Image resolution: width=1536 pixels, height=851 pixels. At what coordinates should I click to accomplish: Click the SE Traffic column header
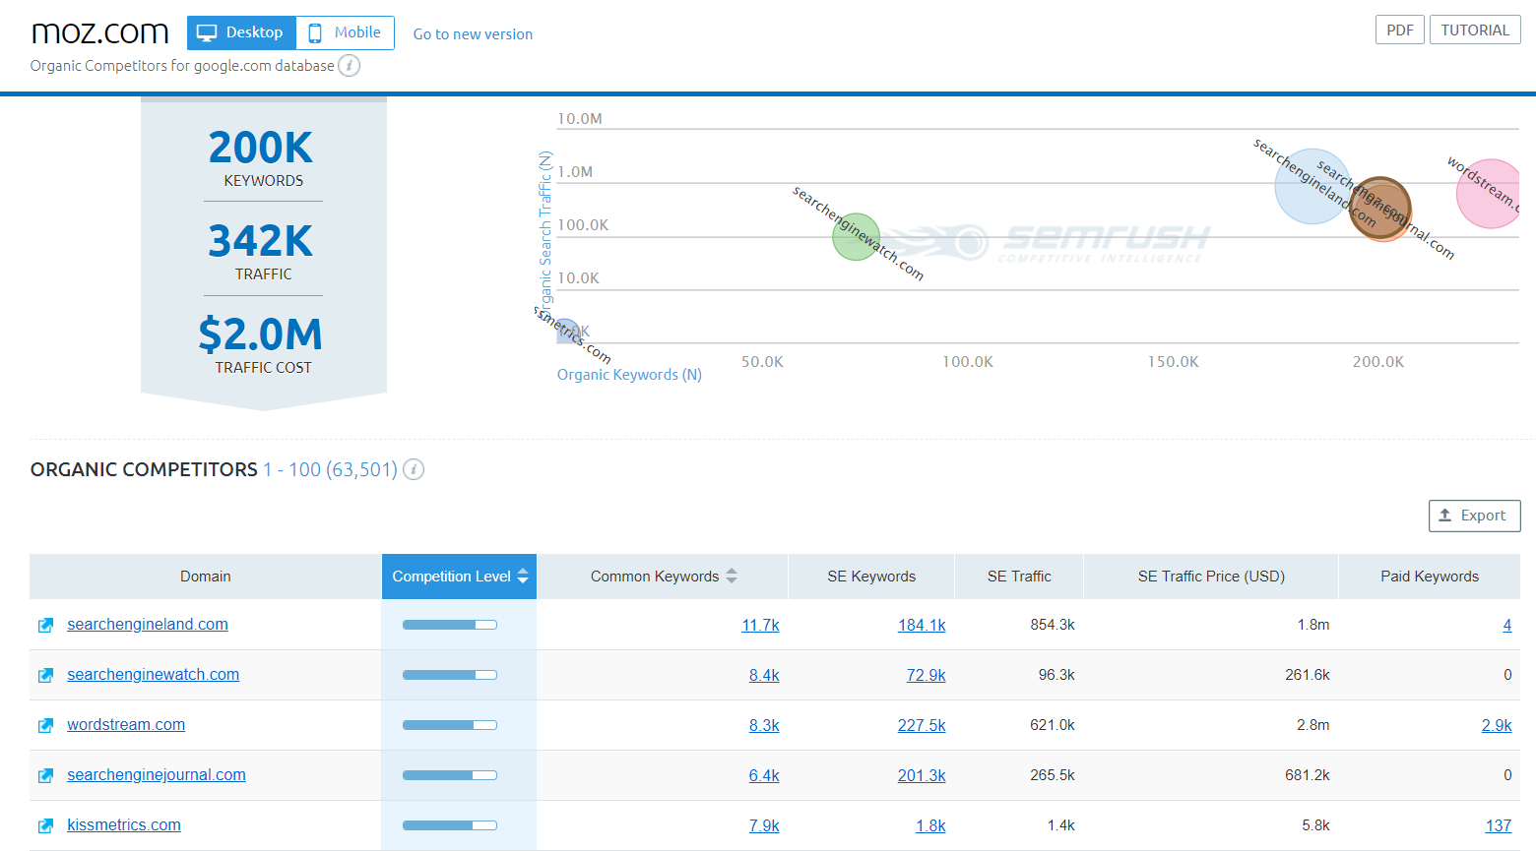pyautogui.click(x=1019, y=577)
